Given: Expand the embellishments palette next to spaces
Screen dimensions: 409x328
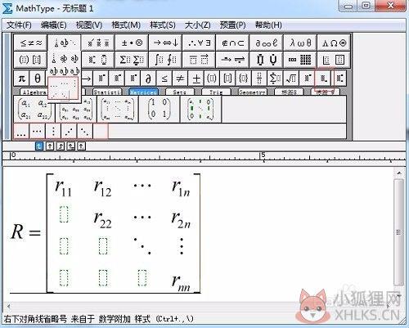Looking at the screenshot, I should point(98,43).
